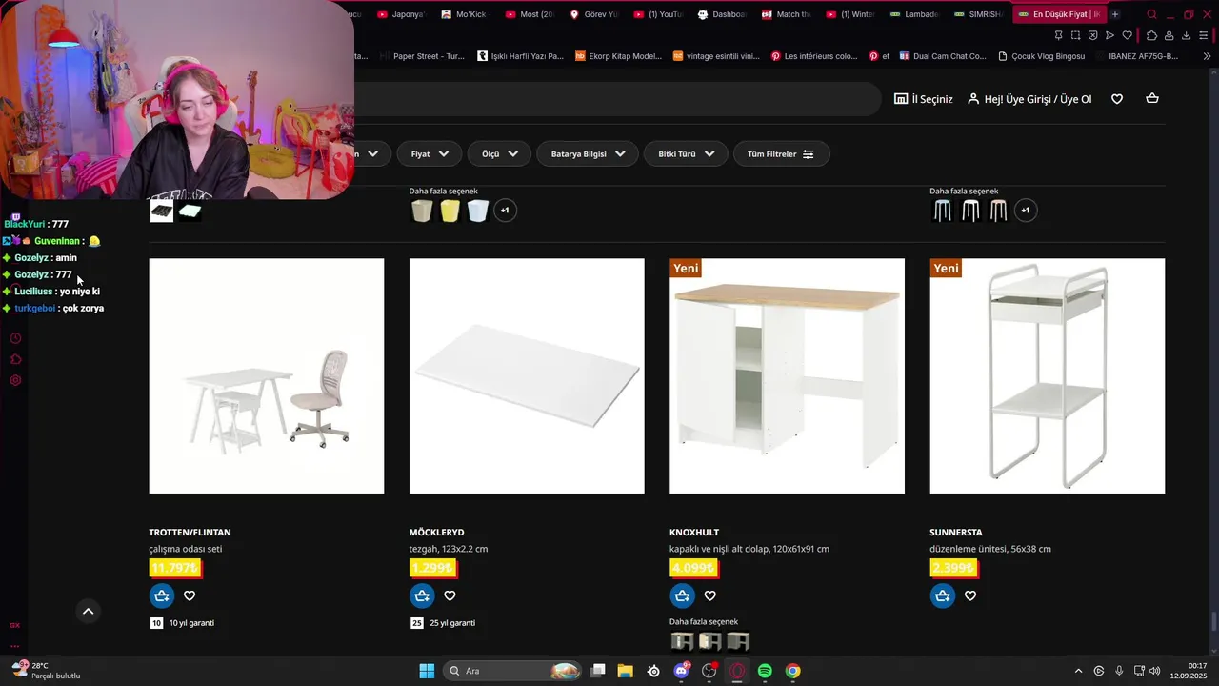Expand the Batarya Bilgisi filter dropdown
Viewport: 1219px width, 686px height.
pos(588,153)
